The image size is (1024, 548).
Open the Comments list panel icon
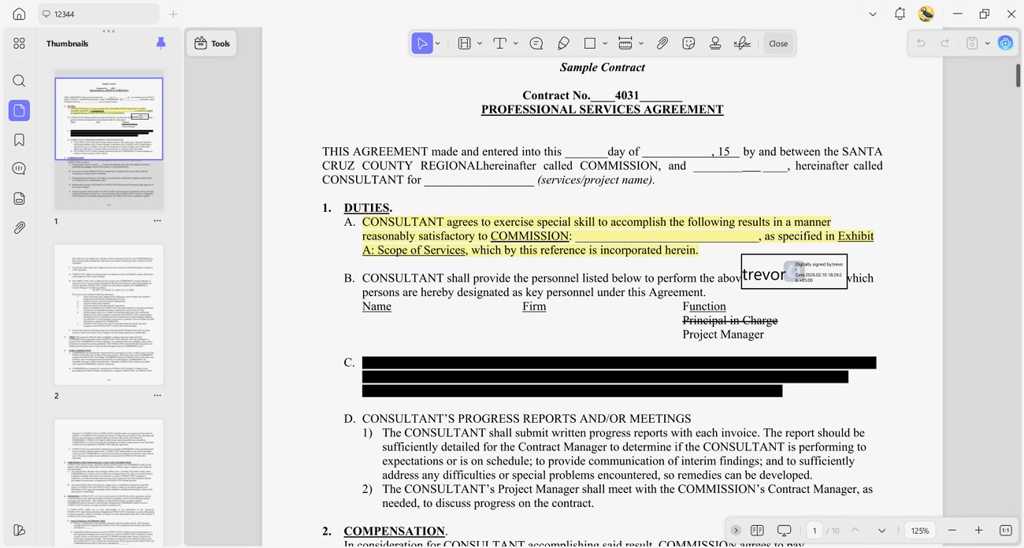tap(19, 168)
